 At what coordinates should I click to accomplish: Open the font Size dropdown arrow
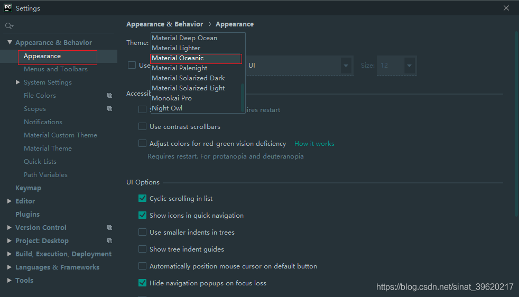point(410,66)
